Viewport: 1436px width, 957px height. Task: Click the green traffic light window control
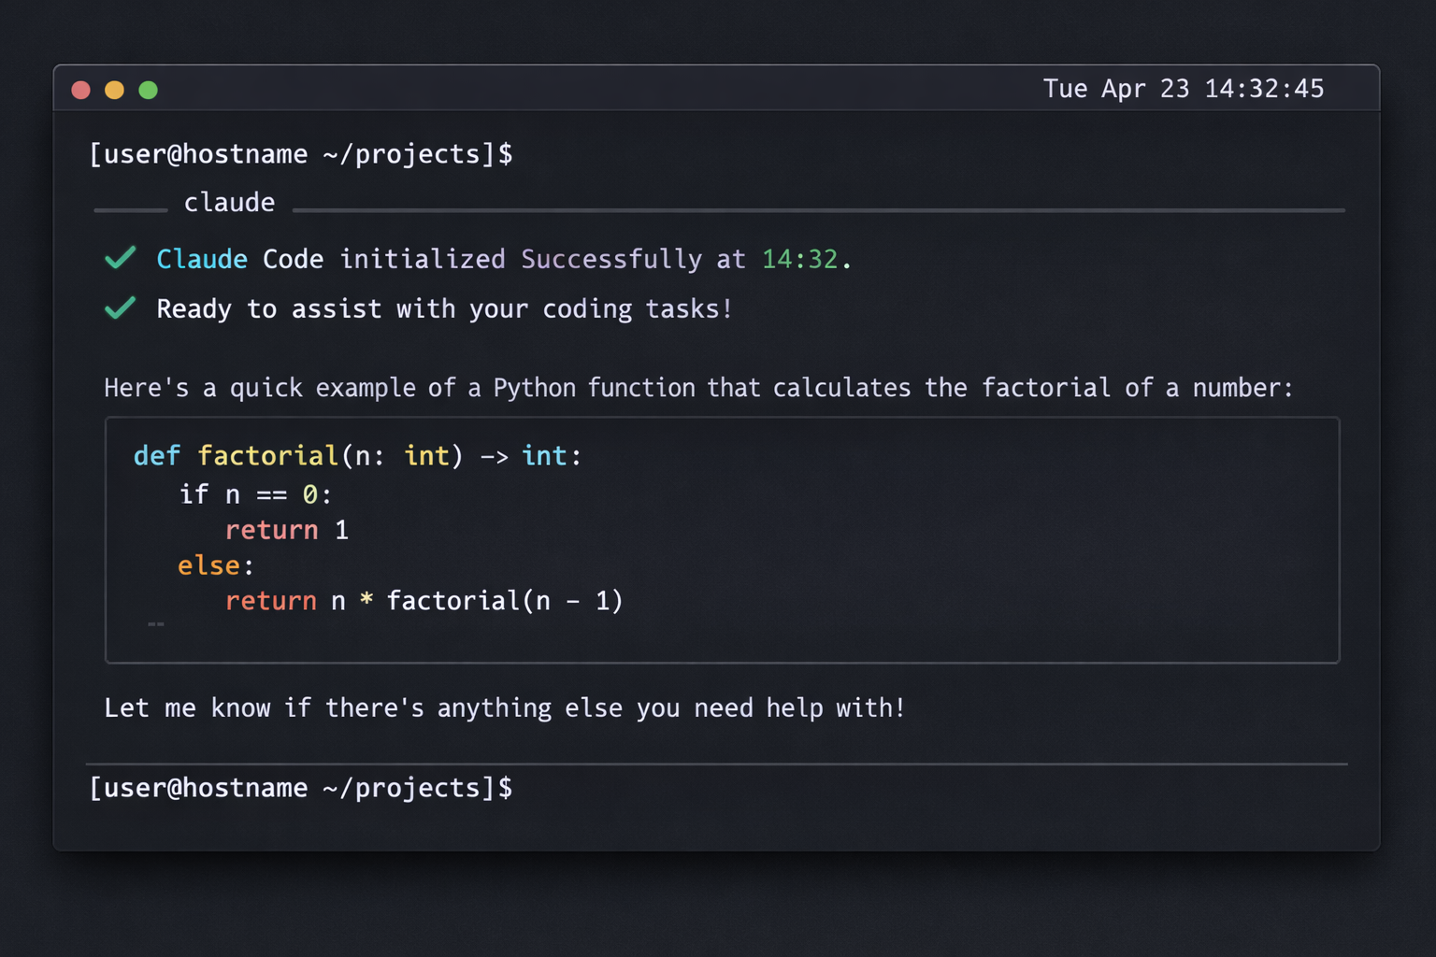[x=149, y=90]
